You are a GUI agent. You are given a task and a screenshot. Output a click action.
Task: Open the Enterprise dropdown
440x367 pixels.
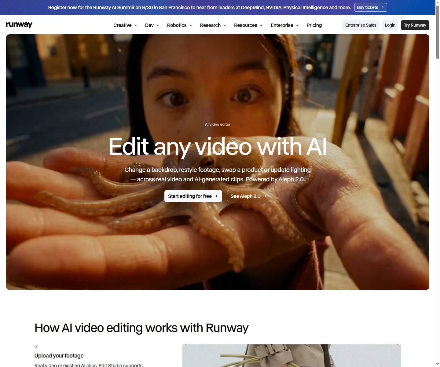click(x=285, y=25)
